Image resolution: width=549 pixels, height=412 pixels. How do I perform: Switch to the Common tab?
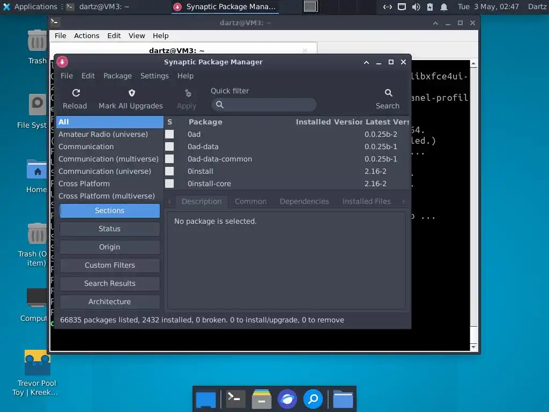point(250,202)
